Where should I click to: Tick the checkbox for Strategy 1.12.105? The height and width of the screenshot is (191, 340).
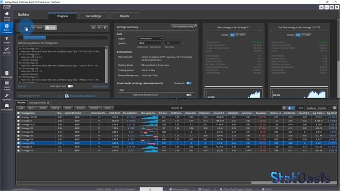click(x=19, y=117)
